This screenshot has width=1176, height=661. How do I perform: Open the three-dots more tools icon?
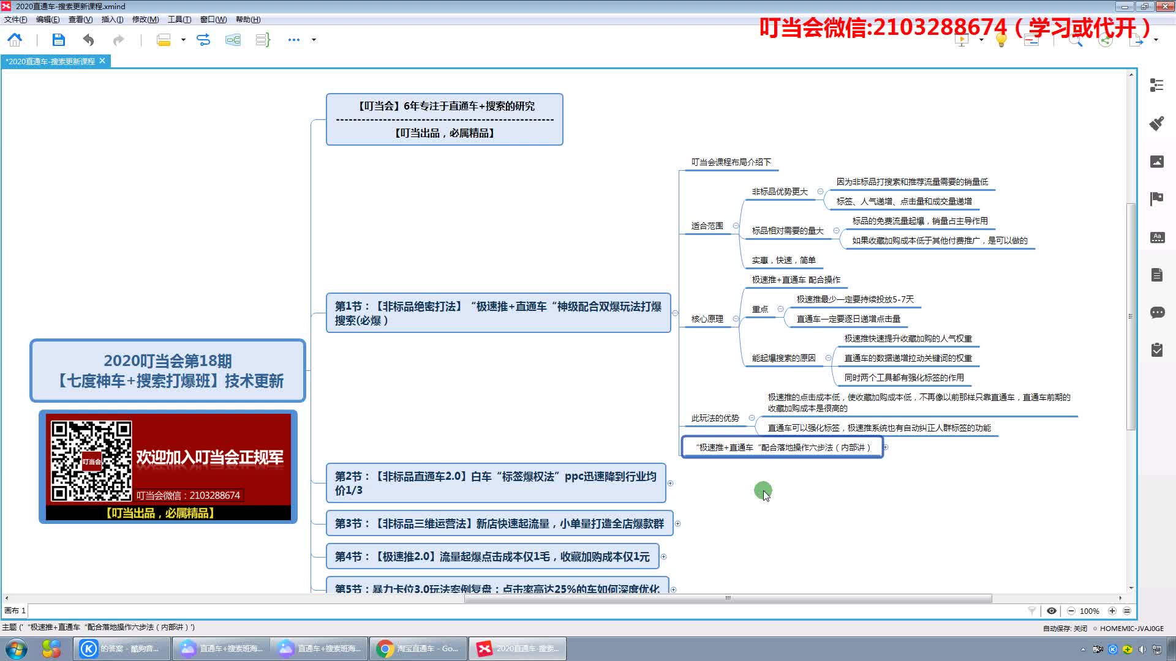294,40
